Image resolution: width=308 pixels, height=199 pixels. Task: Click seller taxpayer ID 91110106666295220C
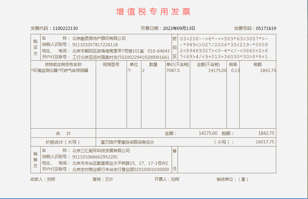tap(95, 157)
